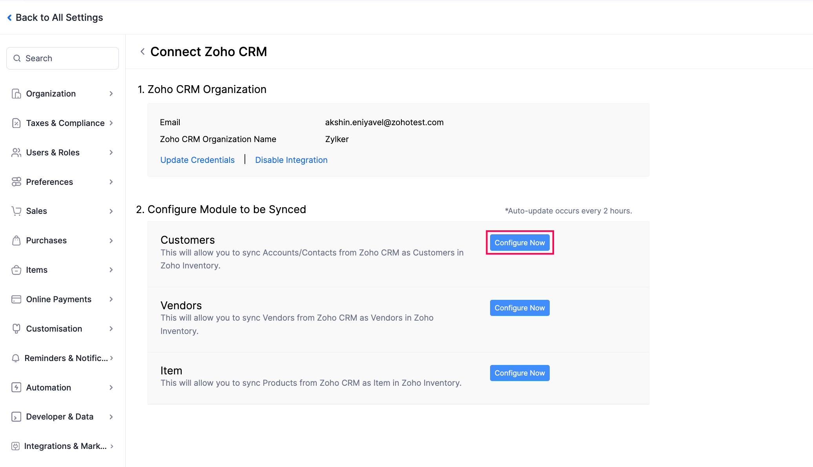This screenshot has height=467, width=813.
Task: Click Update Credentials link
Action: (197, 160)
